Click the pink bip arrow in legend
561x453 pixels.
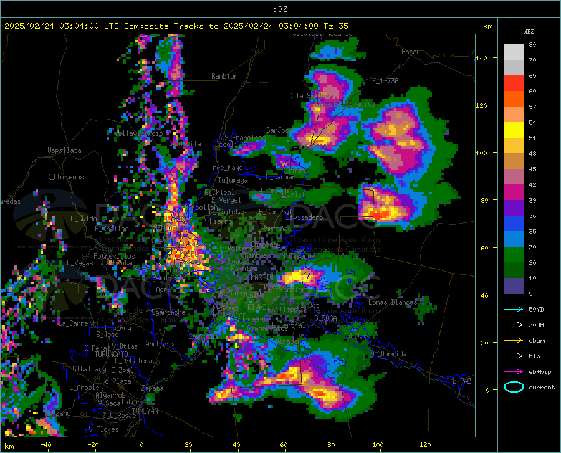514,356
